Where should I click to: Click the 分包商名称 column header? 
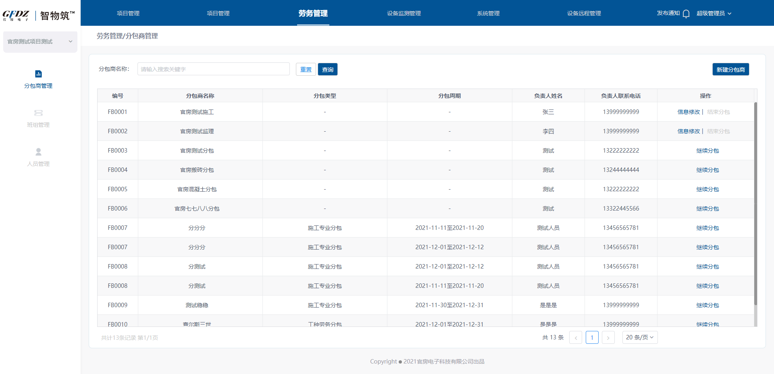[200, 96]
